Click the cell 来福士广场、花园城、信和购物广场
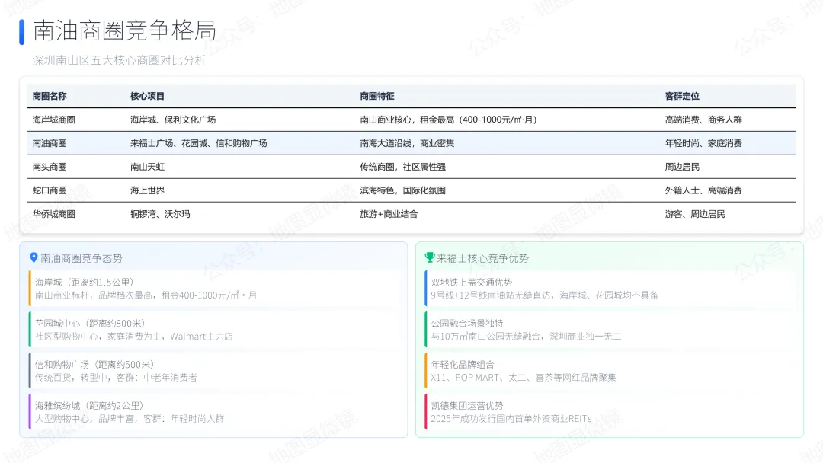Viewport: 823px width, 463px height. pos(198,143)
